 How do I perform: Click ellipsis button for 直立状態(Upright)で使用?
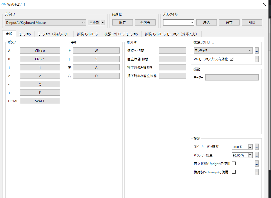click(256, 164)
